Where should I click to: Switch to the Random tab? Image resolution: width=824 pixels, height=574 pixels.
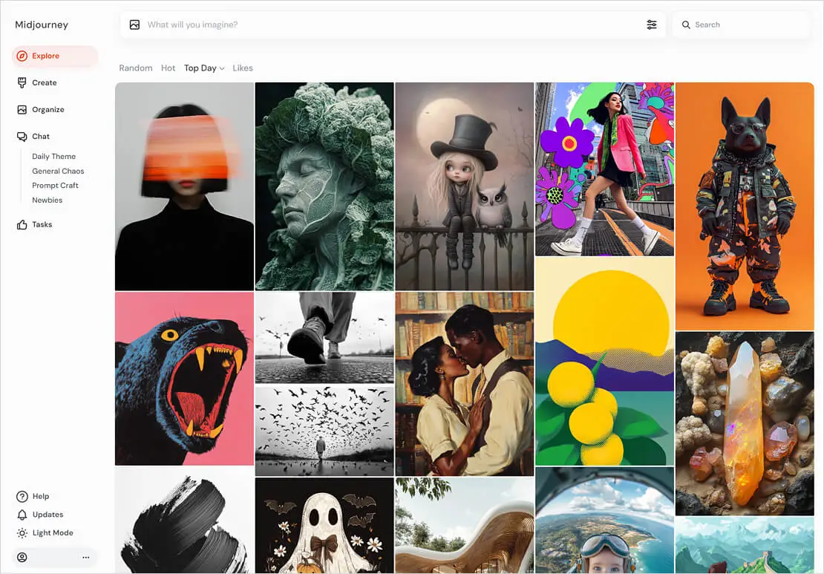pos(135,68)
